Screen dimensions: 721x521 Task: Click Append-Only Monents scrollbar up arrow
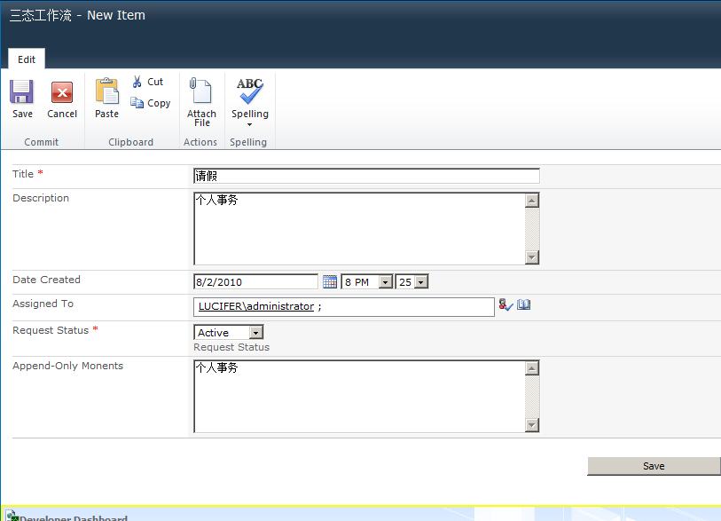pos(532,368)
